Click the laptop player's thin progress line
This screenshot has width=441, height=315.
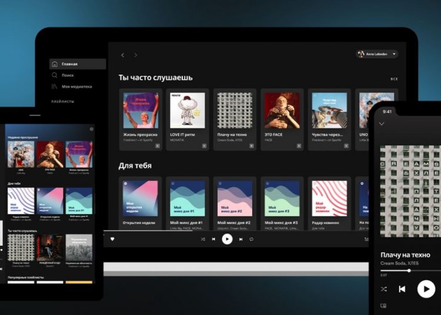(236, 231)
